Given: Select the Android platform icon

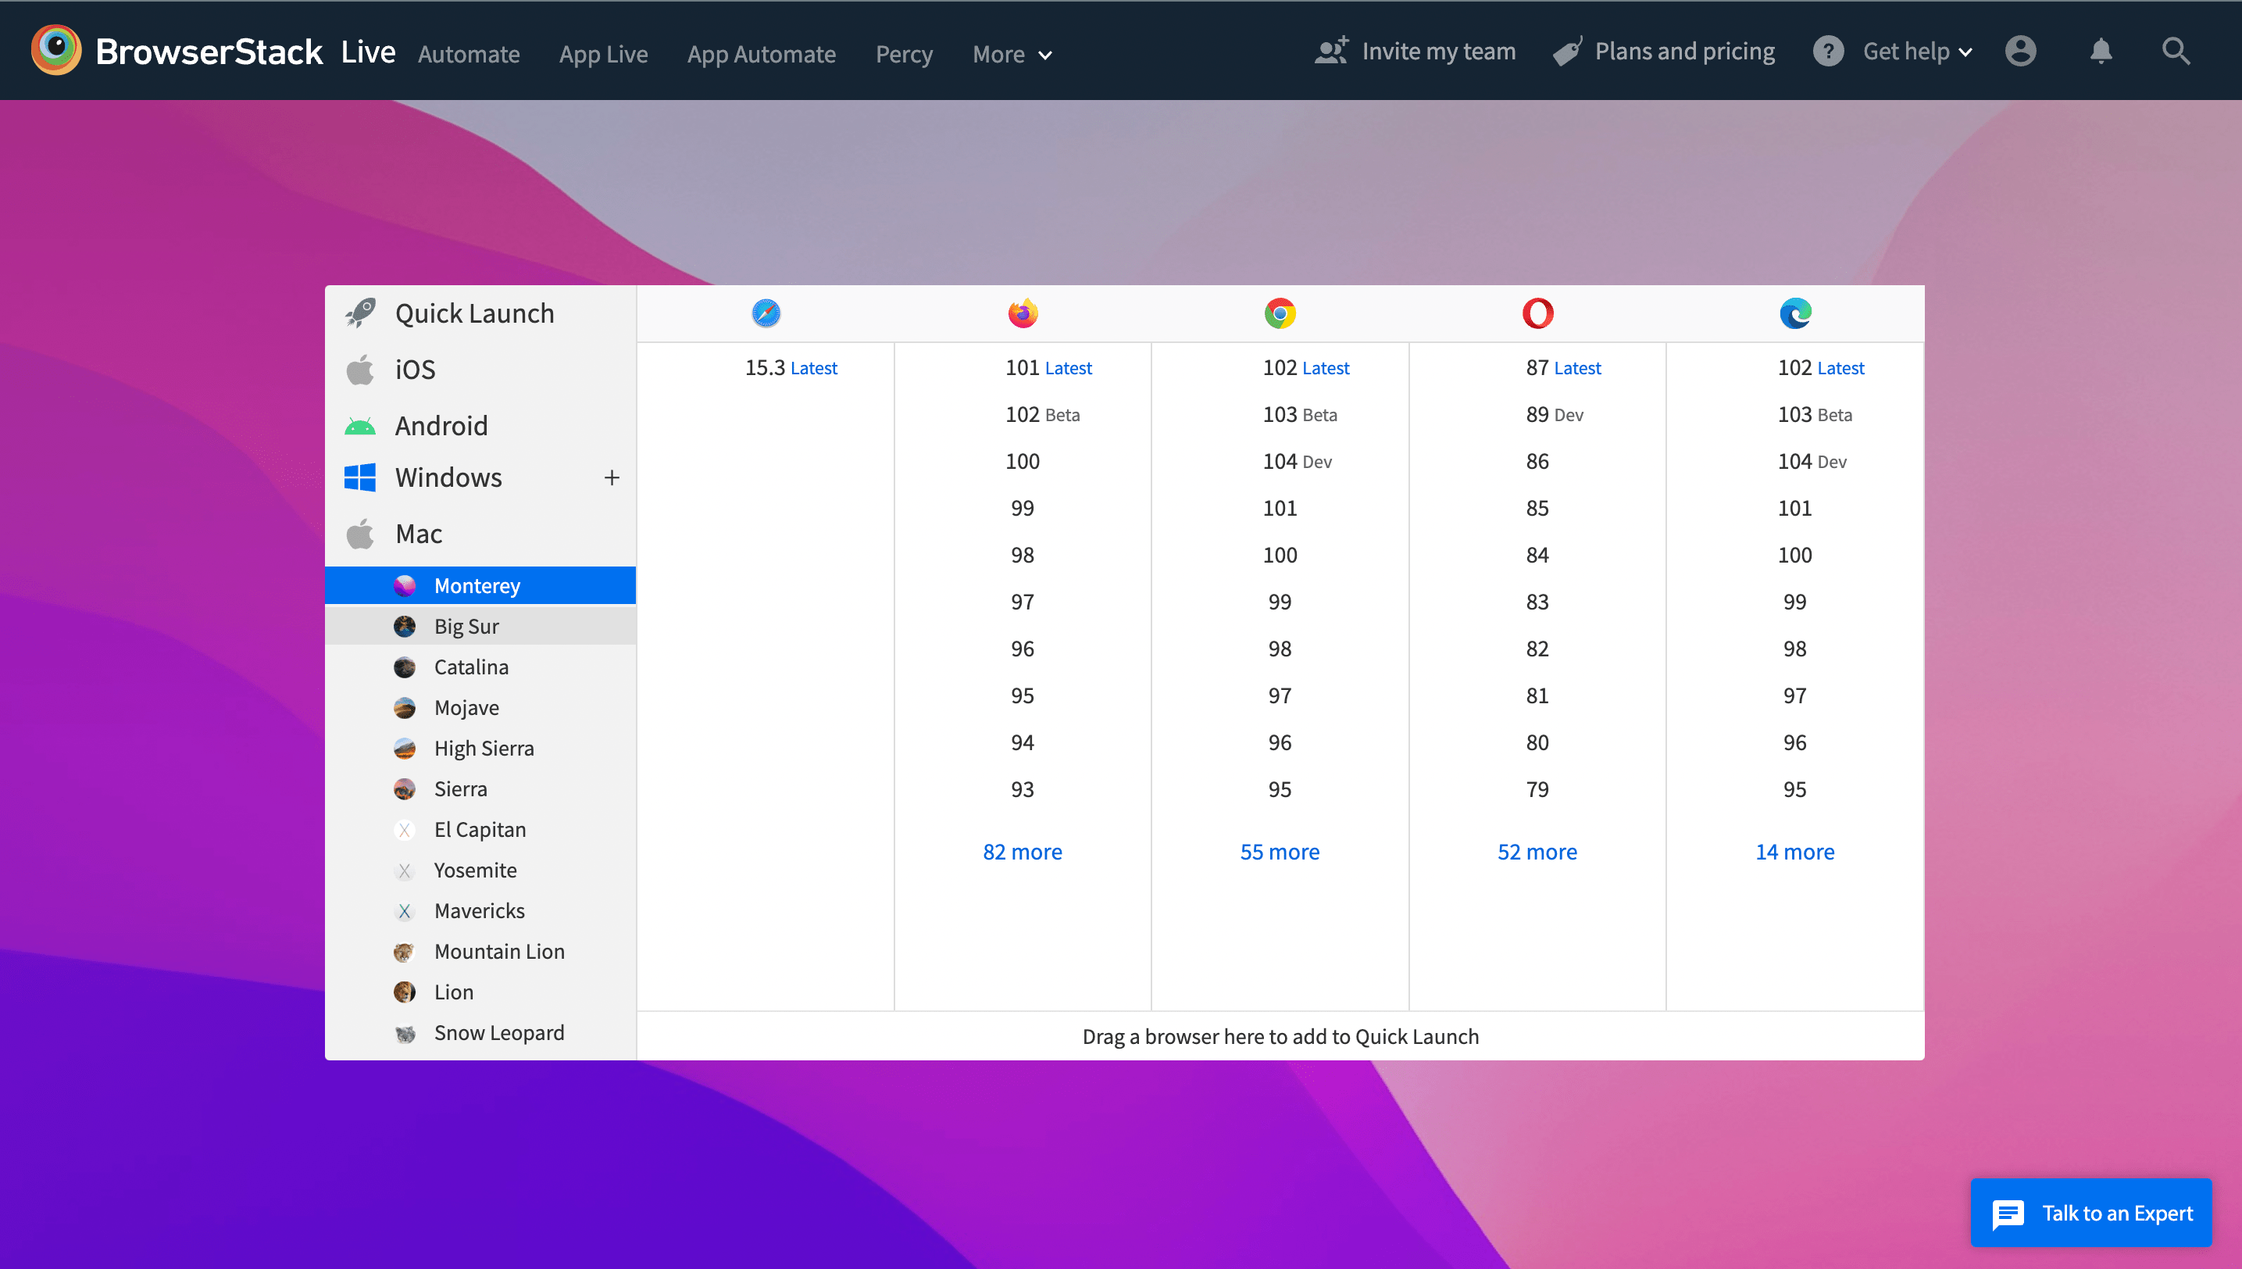Looking at the screenshot, I should point(360,424).
